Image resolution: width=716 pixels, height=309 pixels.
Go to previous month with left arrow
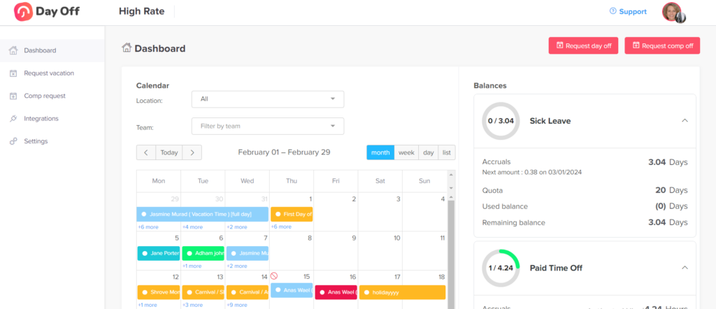pos(145,152)
